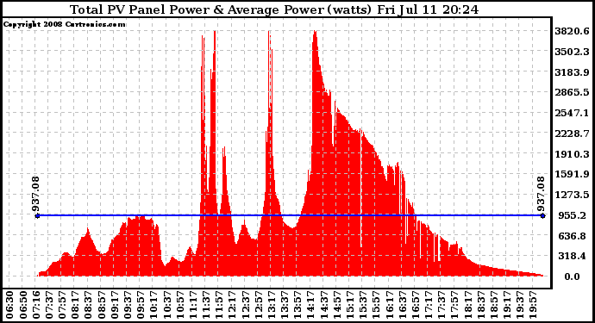
Task: Click the 3502.3 y-axis value
Action: tap(572, 52)
